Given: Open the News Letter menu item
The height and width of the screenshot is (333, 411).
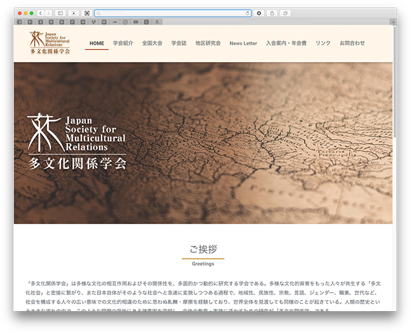Looking at the screenshot, I should [x=243, y=43].
